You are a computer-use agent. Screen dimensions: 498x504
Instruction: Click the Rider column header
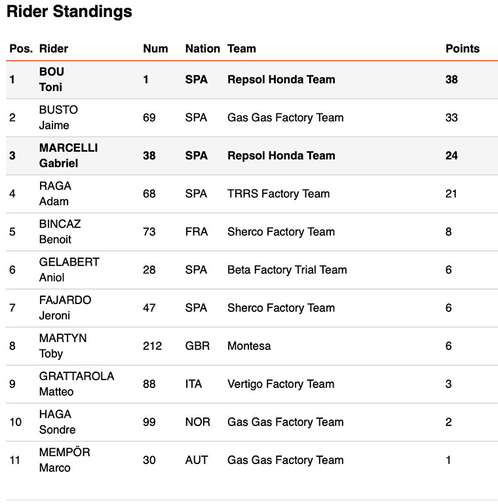click(x=54, y=48)
